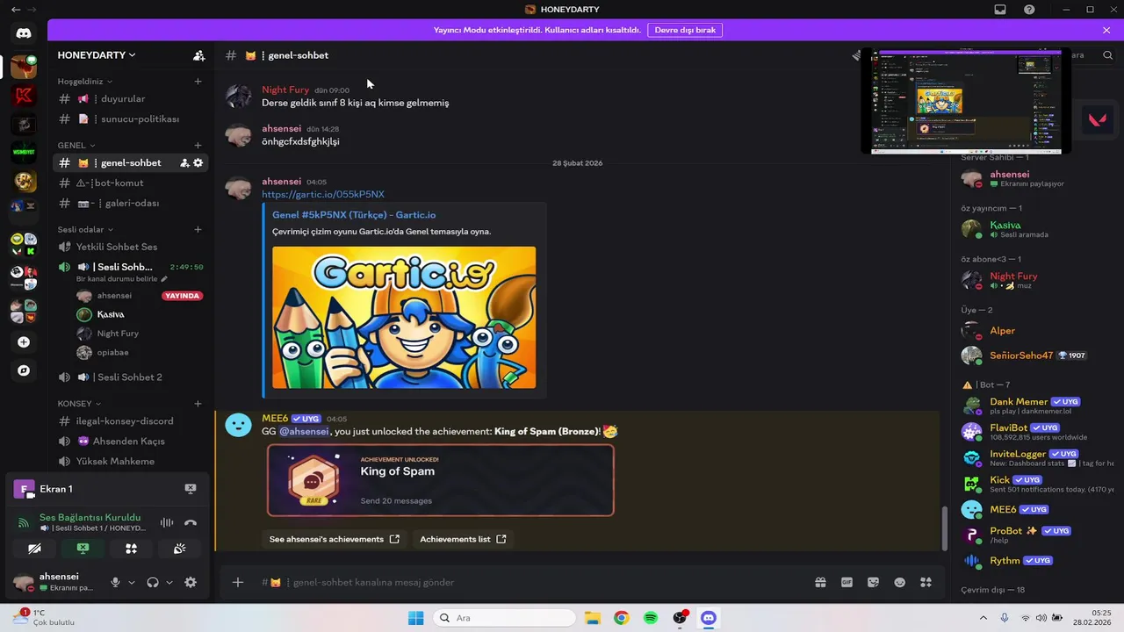Deafen headphones in user panel
Screen dimensions: 1124x632
[x=153, y=582]
